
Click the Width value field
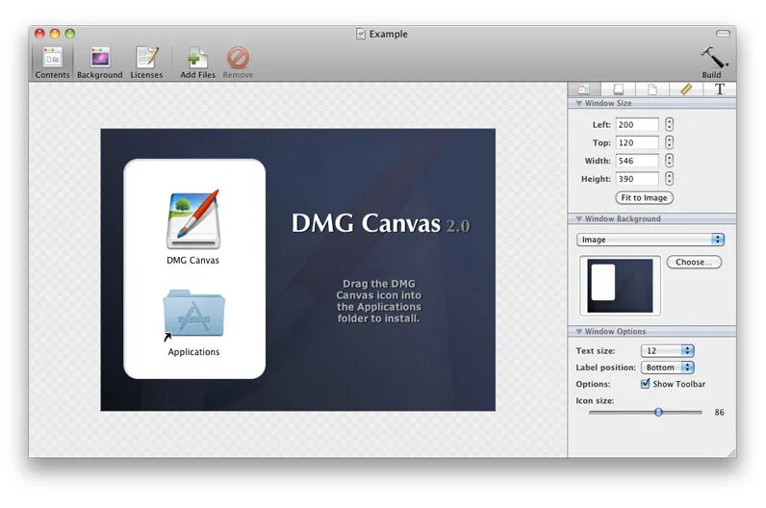coord(637,161)
